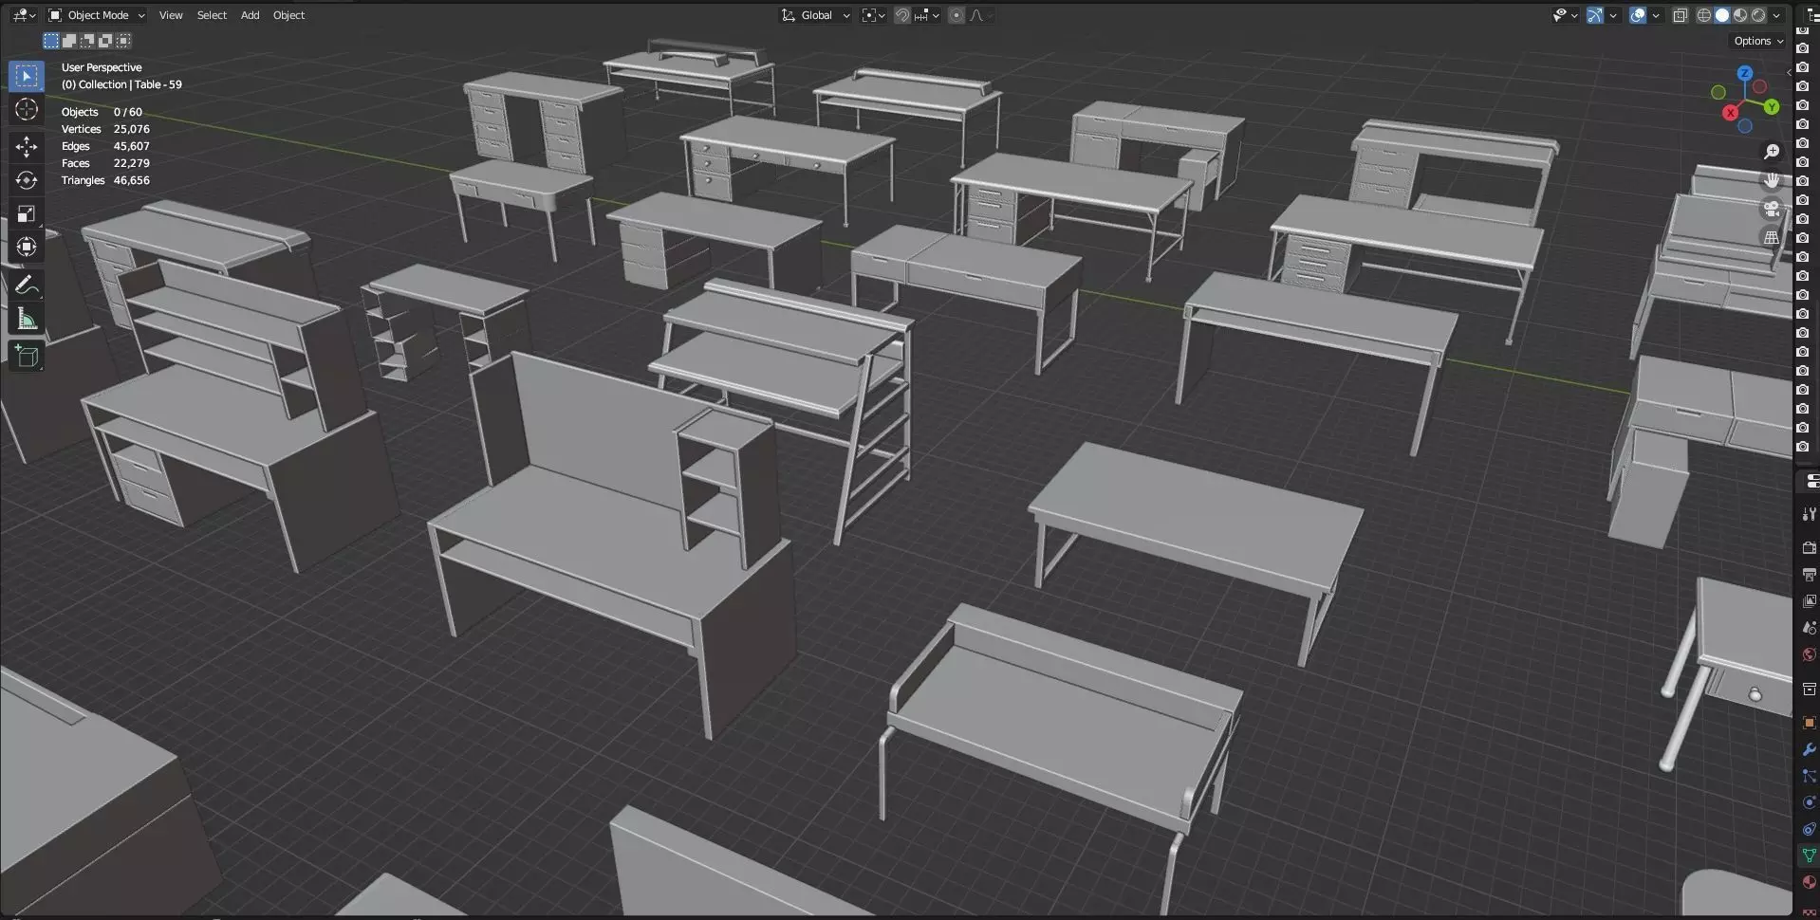Open the Scene properties tab
1820x920 pixels.
[1809, 628]
